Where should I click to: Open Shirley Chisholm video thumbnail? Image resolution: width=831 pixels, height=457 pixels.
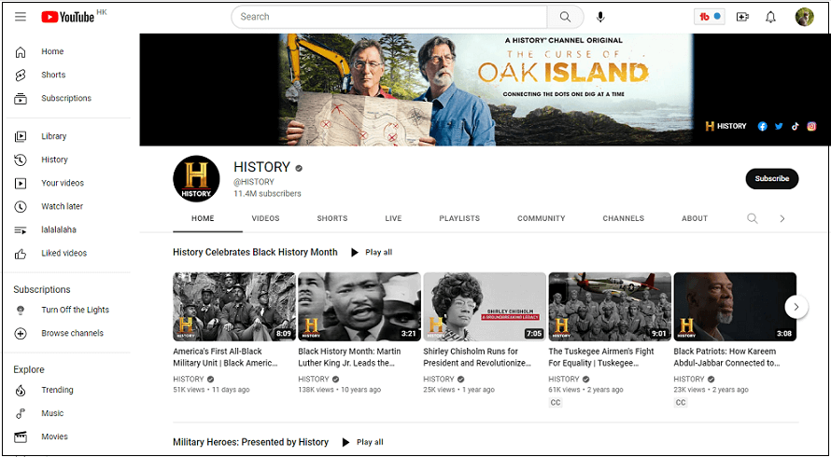pyautogui.click(x=485, y=307)
